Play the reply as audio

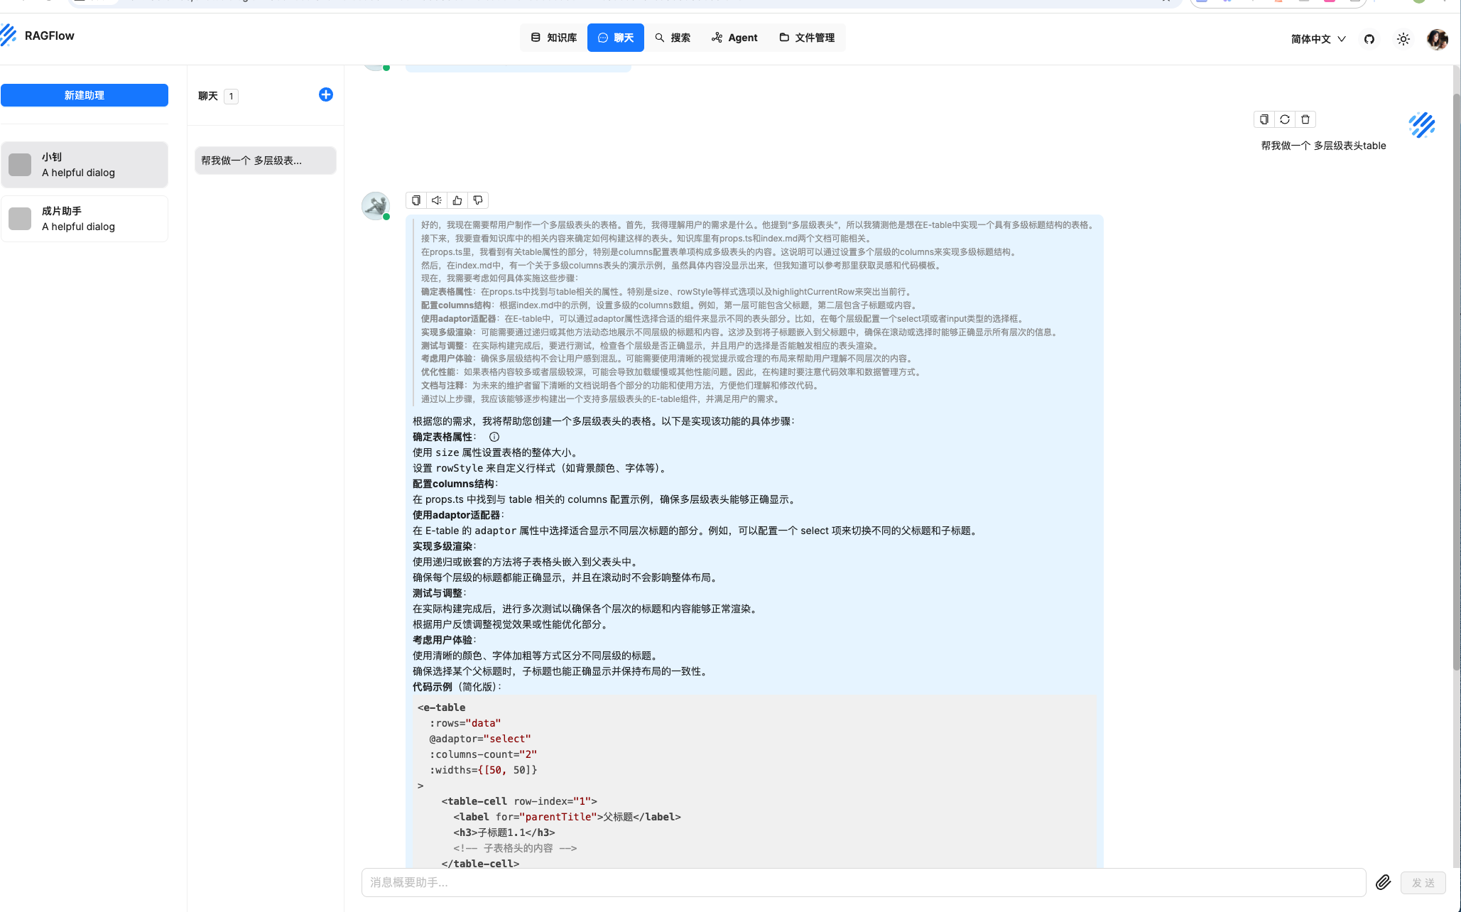coord(437,200)
